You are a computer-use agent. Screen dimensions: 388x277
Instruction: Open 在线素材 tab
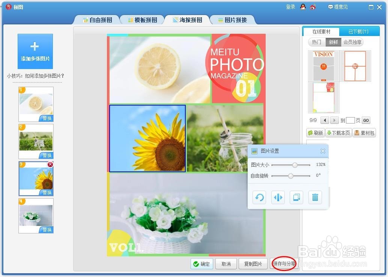pos(321,32)
